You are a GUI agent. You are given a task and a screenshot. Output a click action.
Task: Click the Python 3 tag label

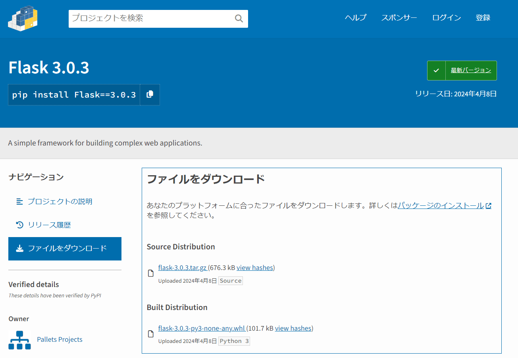coord(234,341)
